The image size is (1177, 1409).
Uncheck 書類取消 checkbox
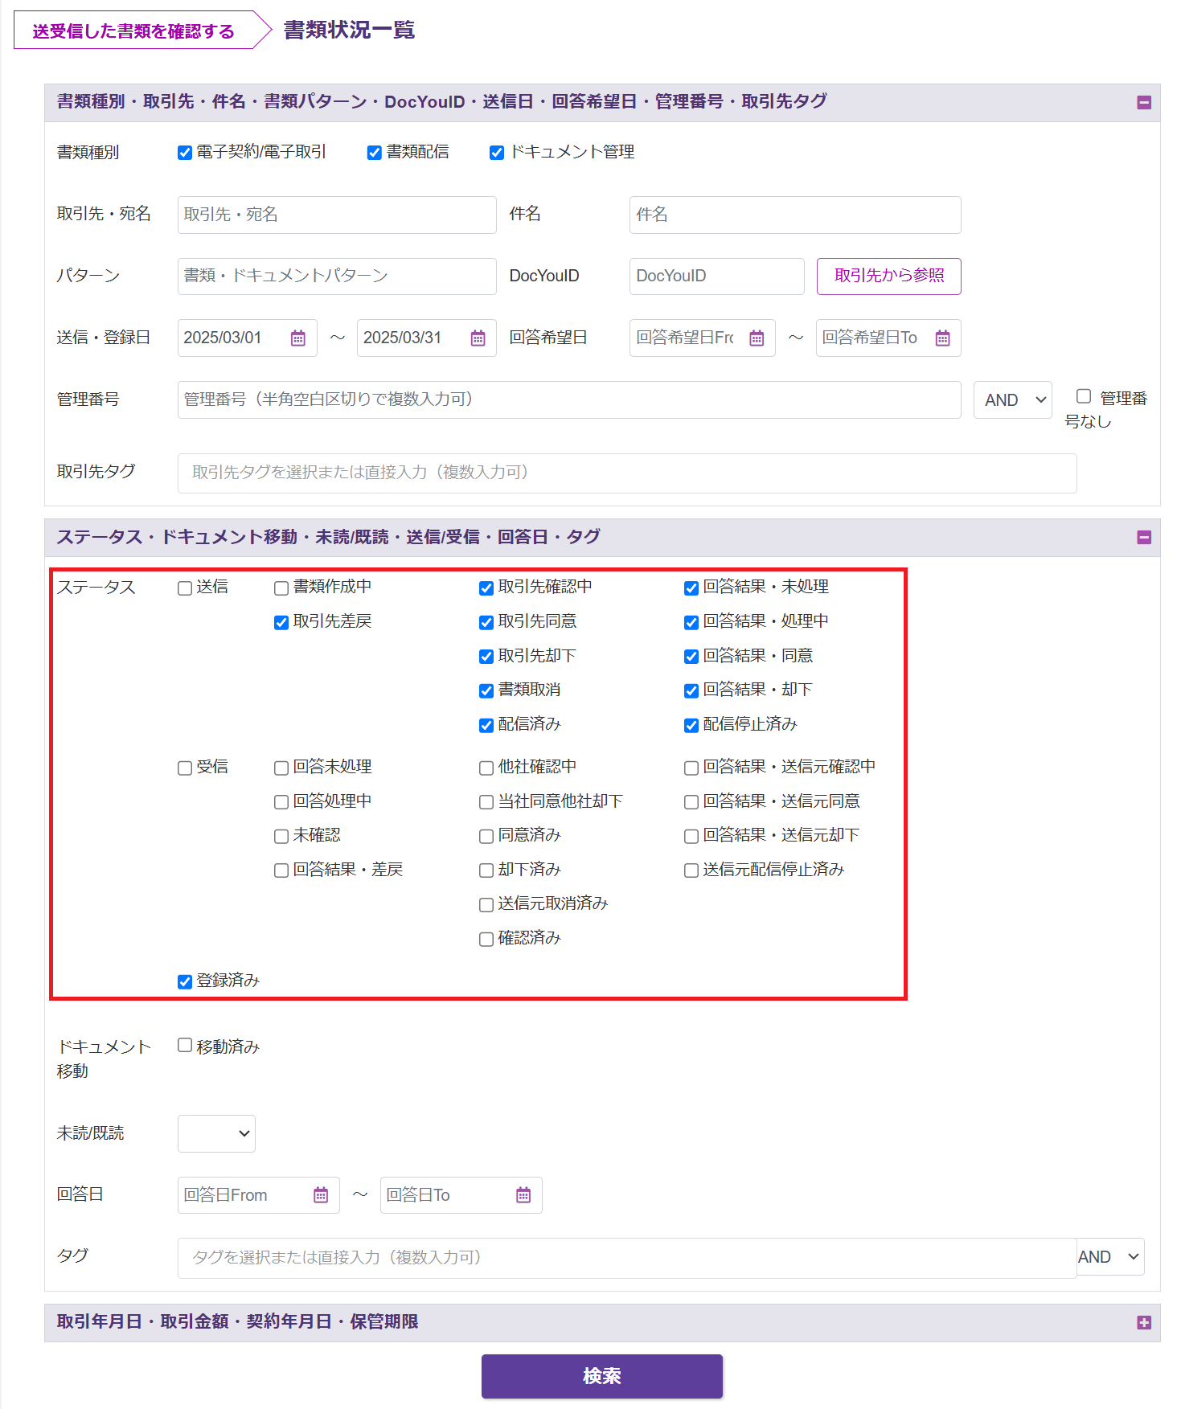click(486, 691)
